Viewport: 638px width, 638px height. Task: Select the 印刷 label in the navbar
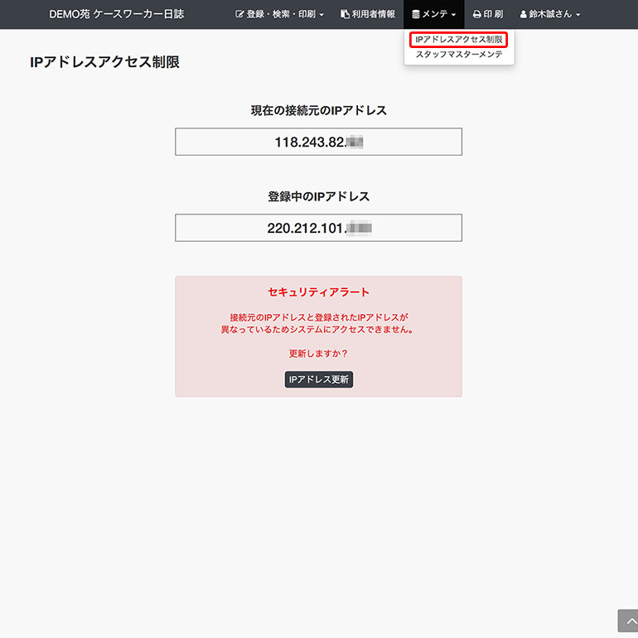(x=494, y=15)
